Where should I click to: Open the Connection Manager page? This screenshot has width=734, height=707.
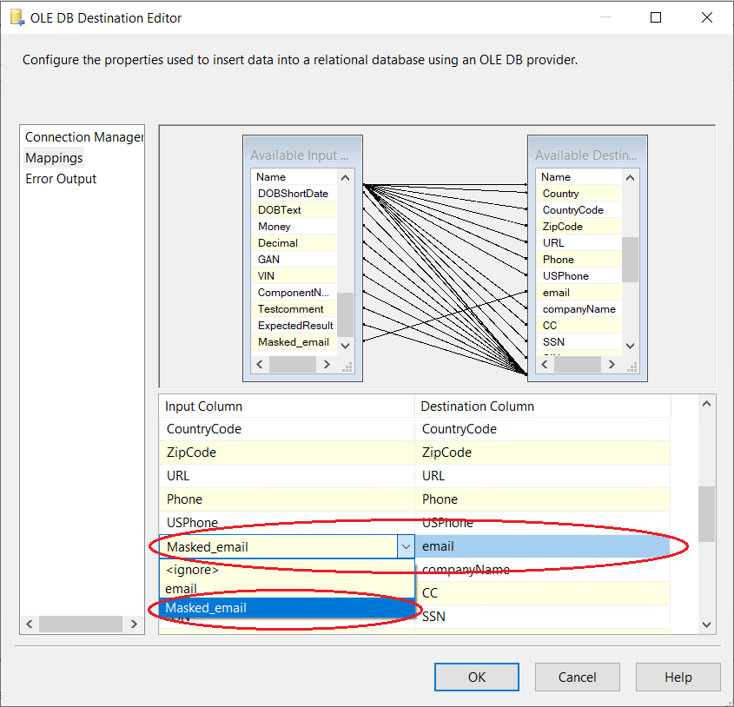coord(83,137)
